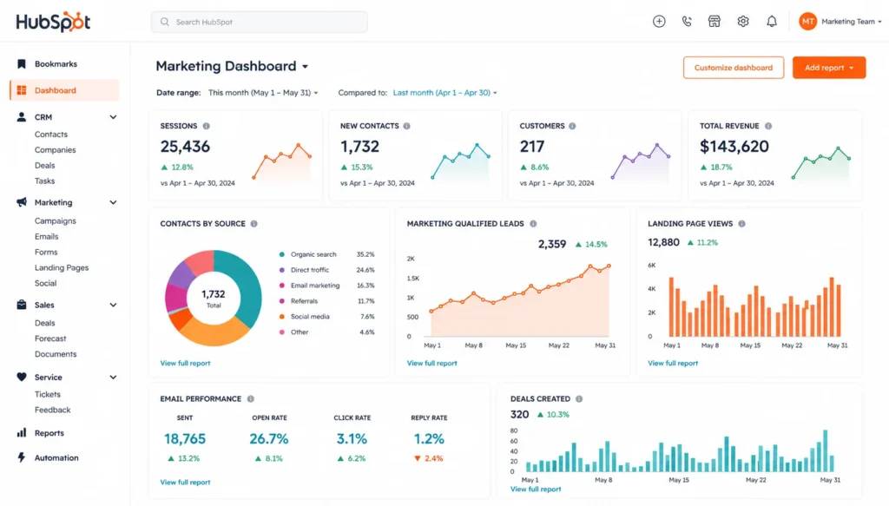The image size is (889, 506).
Task: Click the MT account avatar
Action: (807, 22)
